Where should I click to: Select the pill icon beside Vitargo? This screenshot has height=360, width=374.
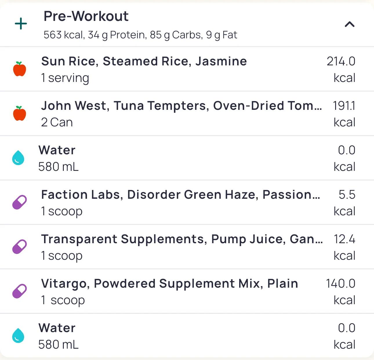[19, 291]
